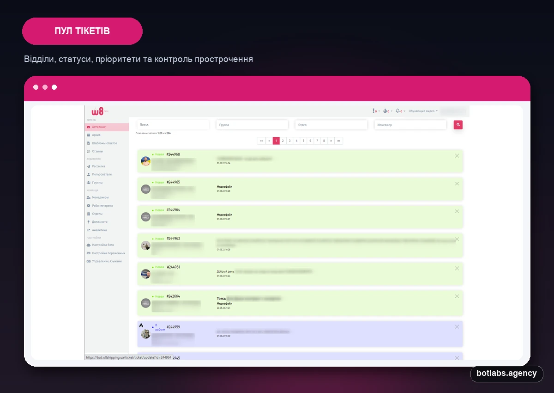
Task: Click the single « previous page button
Action: (x=269, y=141)
